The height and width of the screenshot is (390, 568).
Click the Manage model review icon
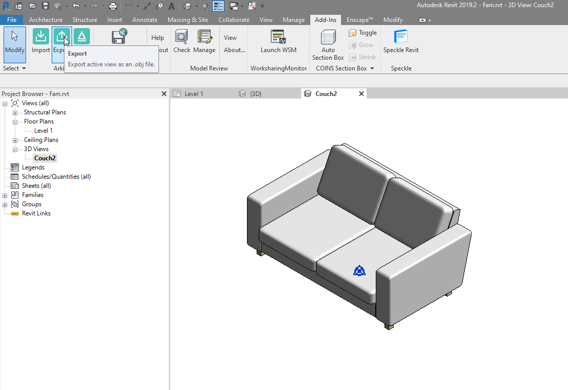pos(205,42)
